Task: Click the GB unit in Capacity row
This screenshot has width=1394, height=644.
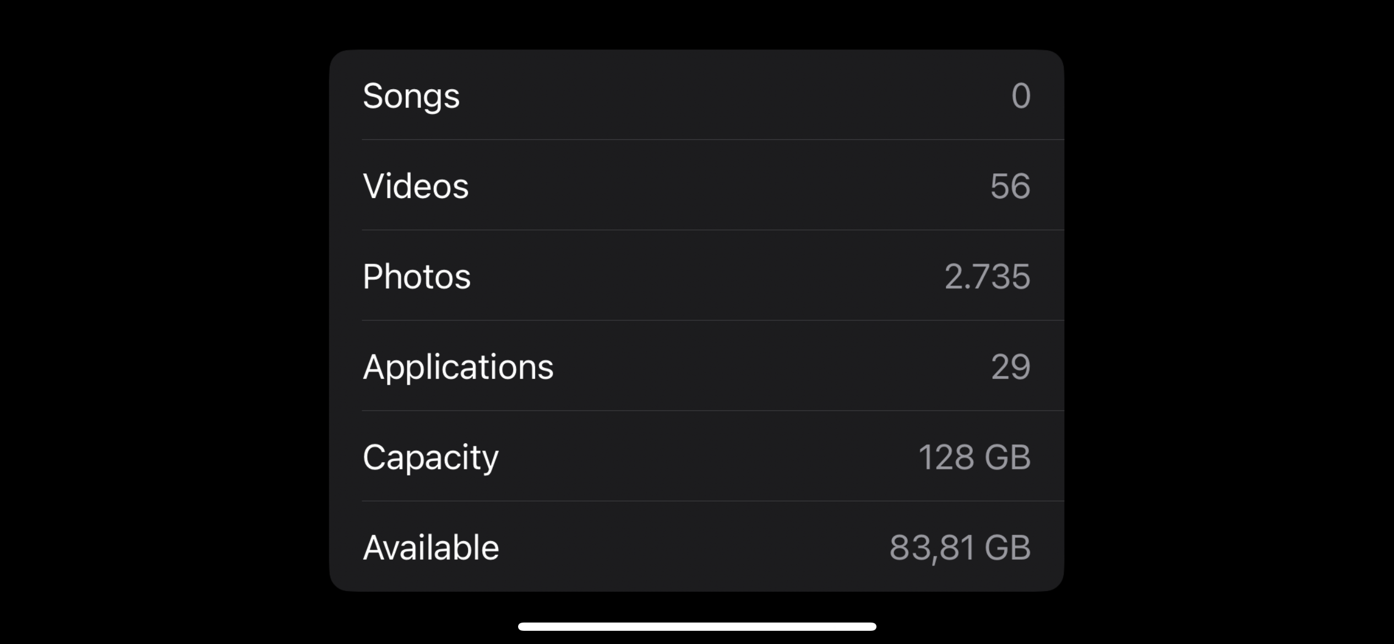Action: click(x=1007, y=457)
